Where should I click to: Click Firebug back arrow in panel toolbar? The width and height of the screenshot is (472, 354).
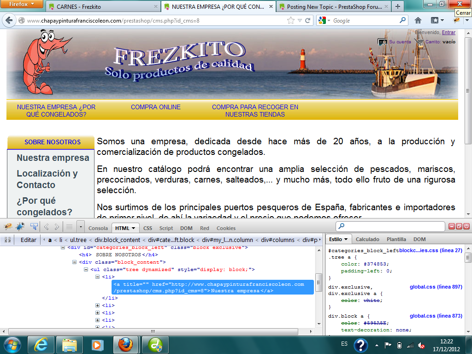click(x=47, y=227)
